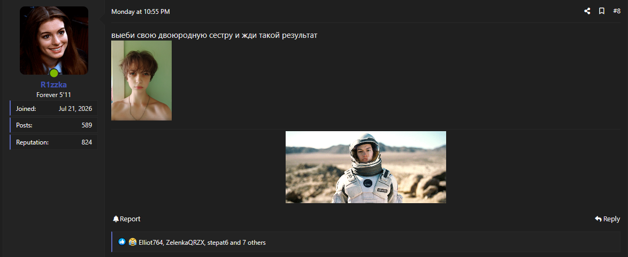Click the Joined date 'Jul 21, 2026'

point(75,109)
